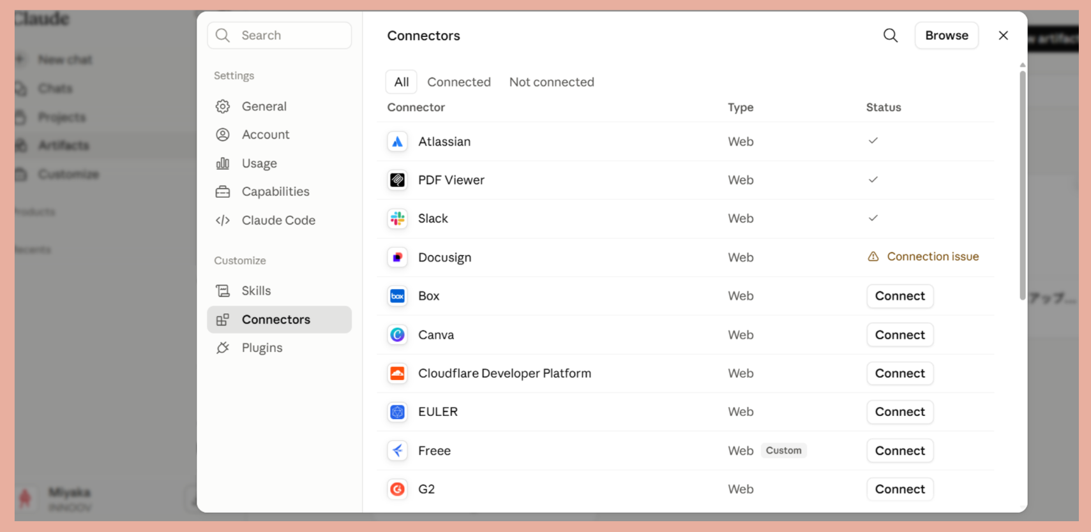This screenshot has height=532, width=1091.
Task: Click the Custom badge on Freee
Action: 783,450
